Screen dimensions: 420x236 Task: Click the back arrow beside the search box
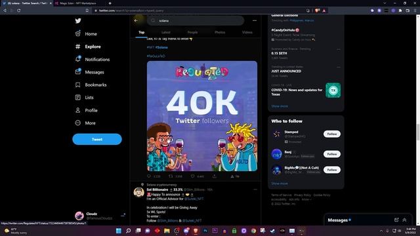click(x=136, y=20)
